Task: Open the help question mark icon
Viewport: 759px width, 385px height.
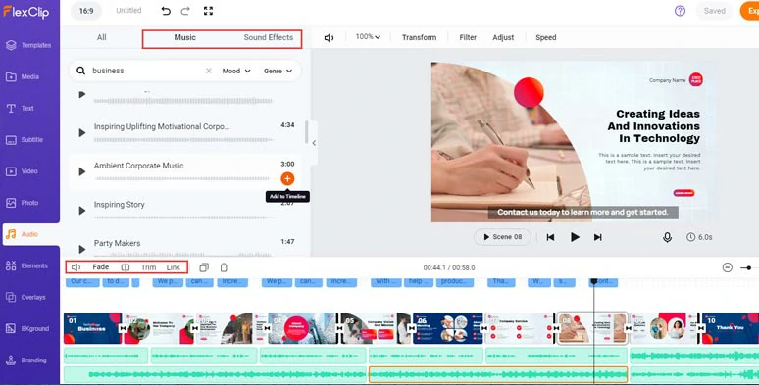Action: [x=680, y=11]
